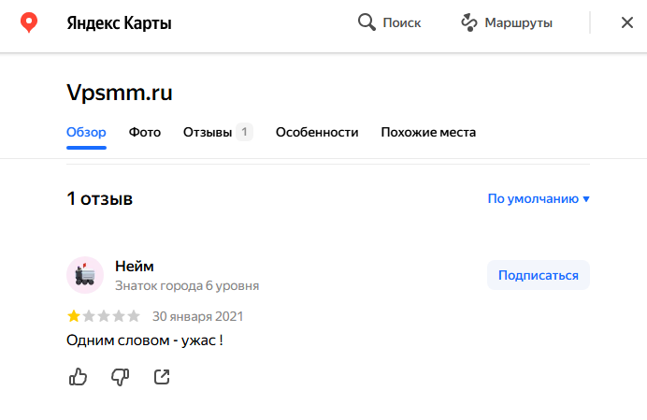
Task: Dislike the review with thumbs down
Action: tap(120, 377)
